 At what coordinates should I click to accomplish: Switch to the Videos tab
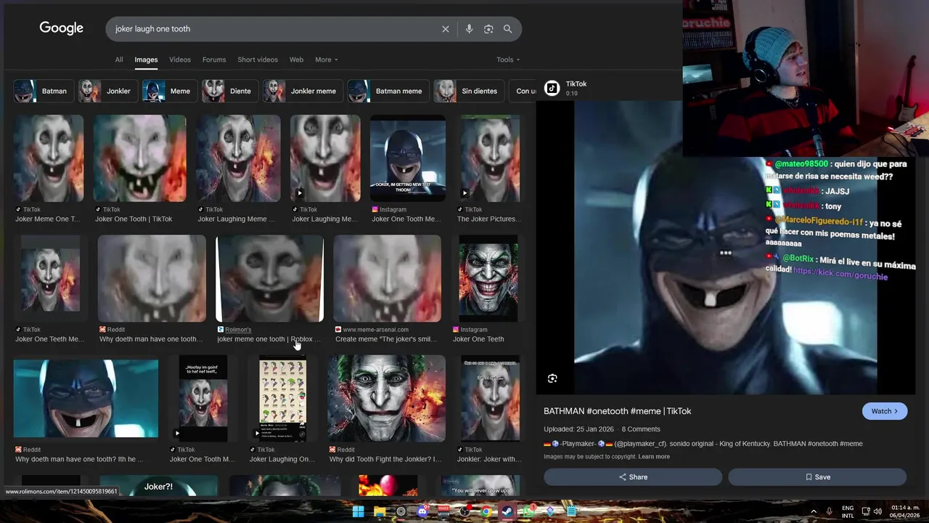(x=180, y=60)
